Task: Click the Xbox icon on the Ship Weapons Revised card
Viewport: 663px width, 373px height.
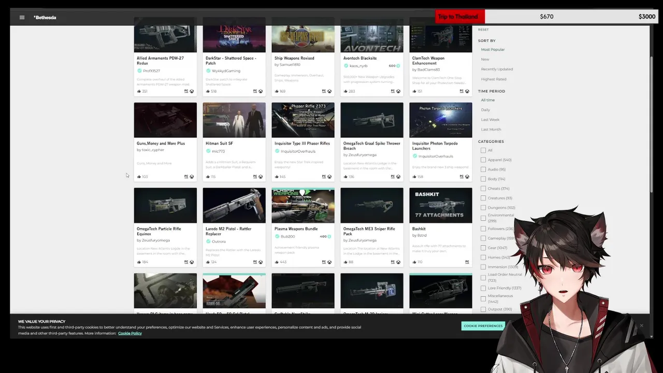Action: [329, 91]
